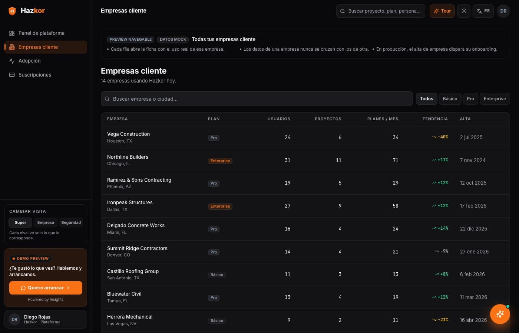This screenshot has width=519, height=333.
Task: Click the Quiero arrancar button
Action: [x=46, y=288]
